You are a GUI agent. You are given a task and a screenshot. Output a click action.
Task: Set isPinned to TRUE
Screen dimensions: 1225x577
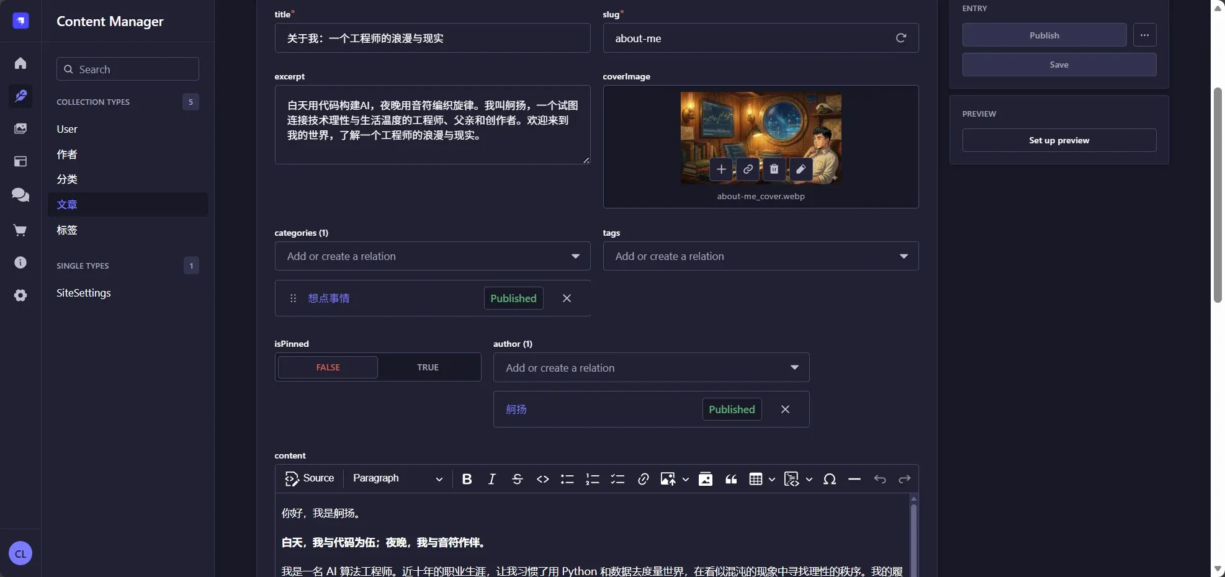(428, 367)
